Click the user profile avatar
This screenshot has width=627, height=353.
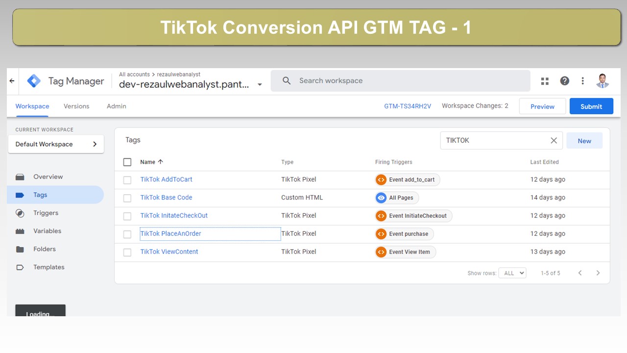(603, 81)
